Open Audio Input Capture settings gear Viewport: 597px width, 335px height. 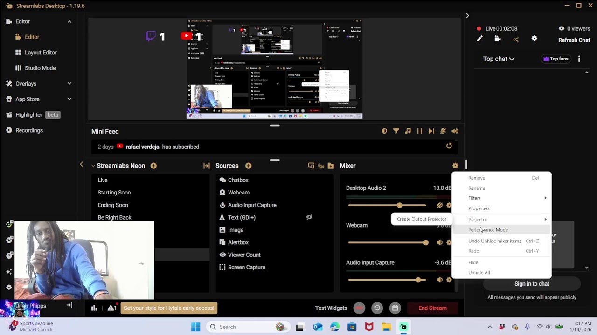449,280
